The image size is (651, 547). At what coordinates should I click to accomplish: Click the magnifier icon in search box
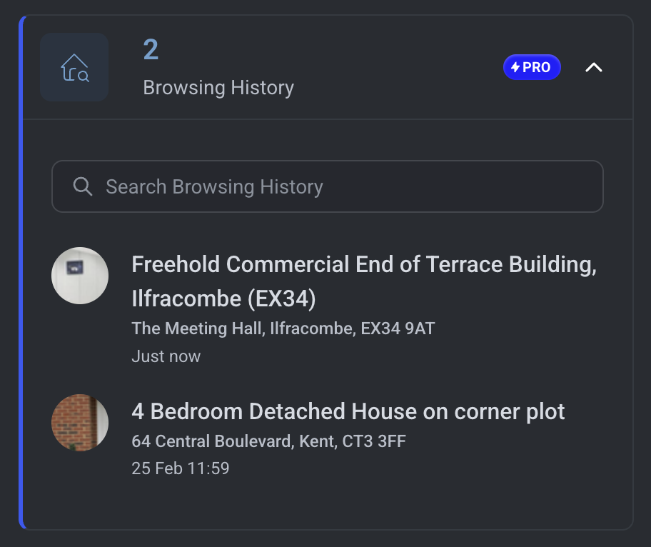[83, 187]
